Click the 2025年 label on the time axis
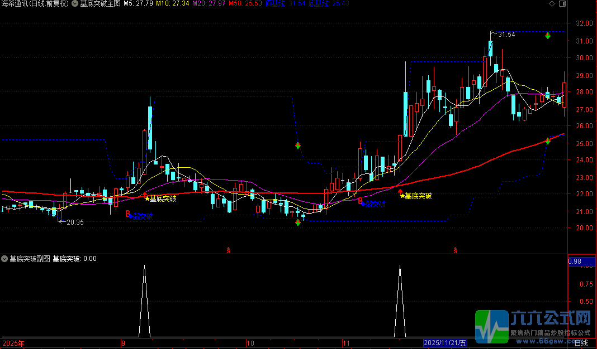The width and height of the screenshot is (597, 349). pos(13,343)
